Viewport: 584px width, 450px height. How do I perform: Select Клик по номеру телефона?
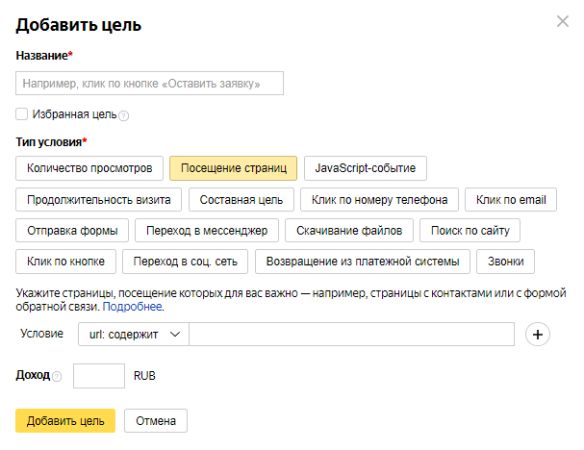(x=379, y=200)
